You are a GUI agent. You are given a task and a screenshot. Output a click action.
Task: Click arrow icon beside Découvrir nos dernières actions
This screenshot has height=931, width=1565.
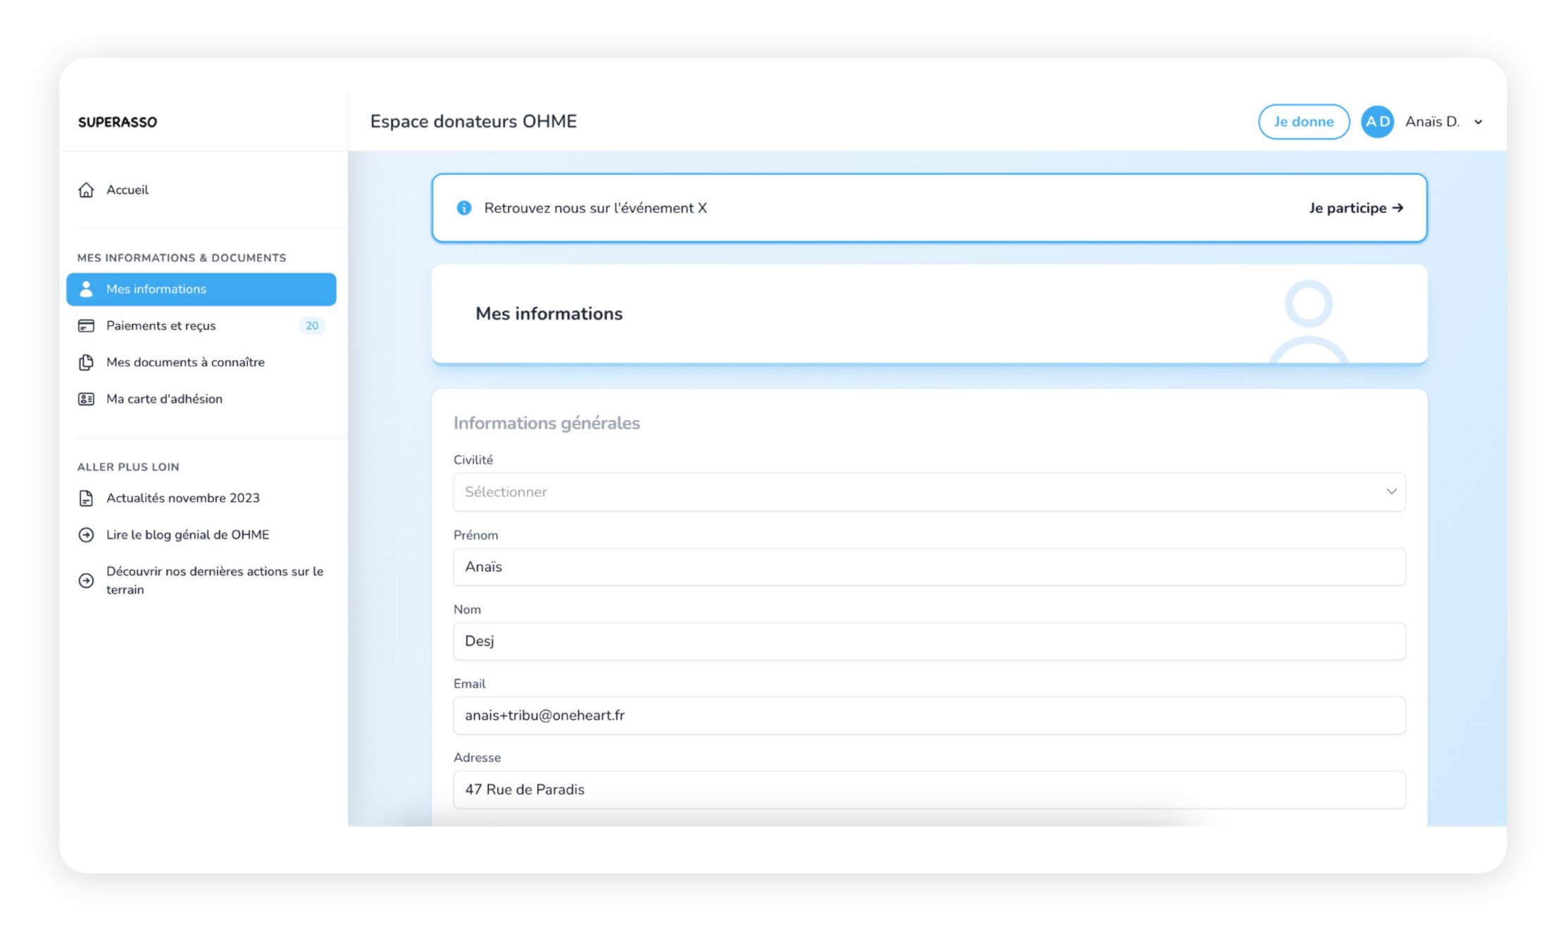pyautogui.click(x=86, y=581)
